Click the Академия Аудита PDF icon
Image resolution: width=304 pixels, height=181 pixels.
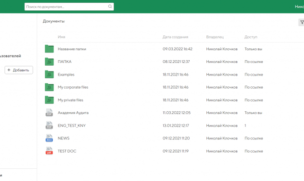point(49,113)
